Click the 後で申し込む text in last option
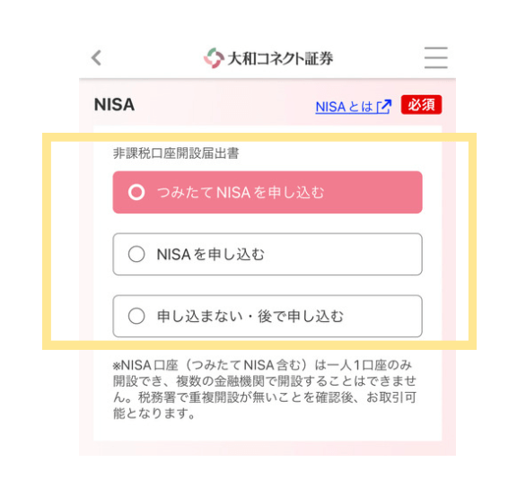The width and height of the screenshot is (526, 488). pos(301,317)
